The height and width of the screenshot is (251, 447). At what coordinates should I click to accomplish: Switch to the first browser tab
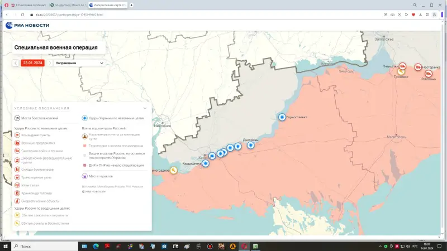coord(28,4)
